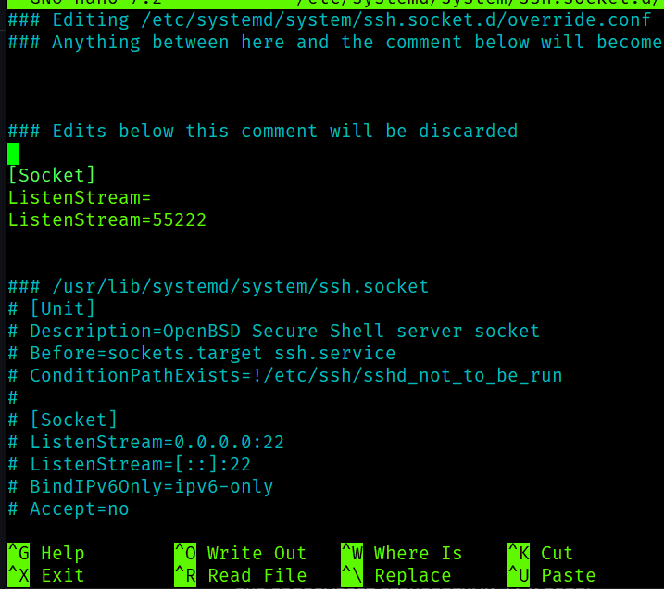Image resolution: width=664 pixels, height=589 pixels.
Task: Click the ListenStream=55222 line
Action: [x=106, y=220]
